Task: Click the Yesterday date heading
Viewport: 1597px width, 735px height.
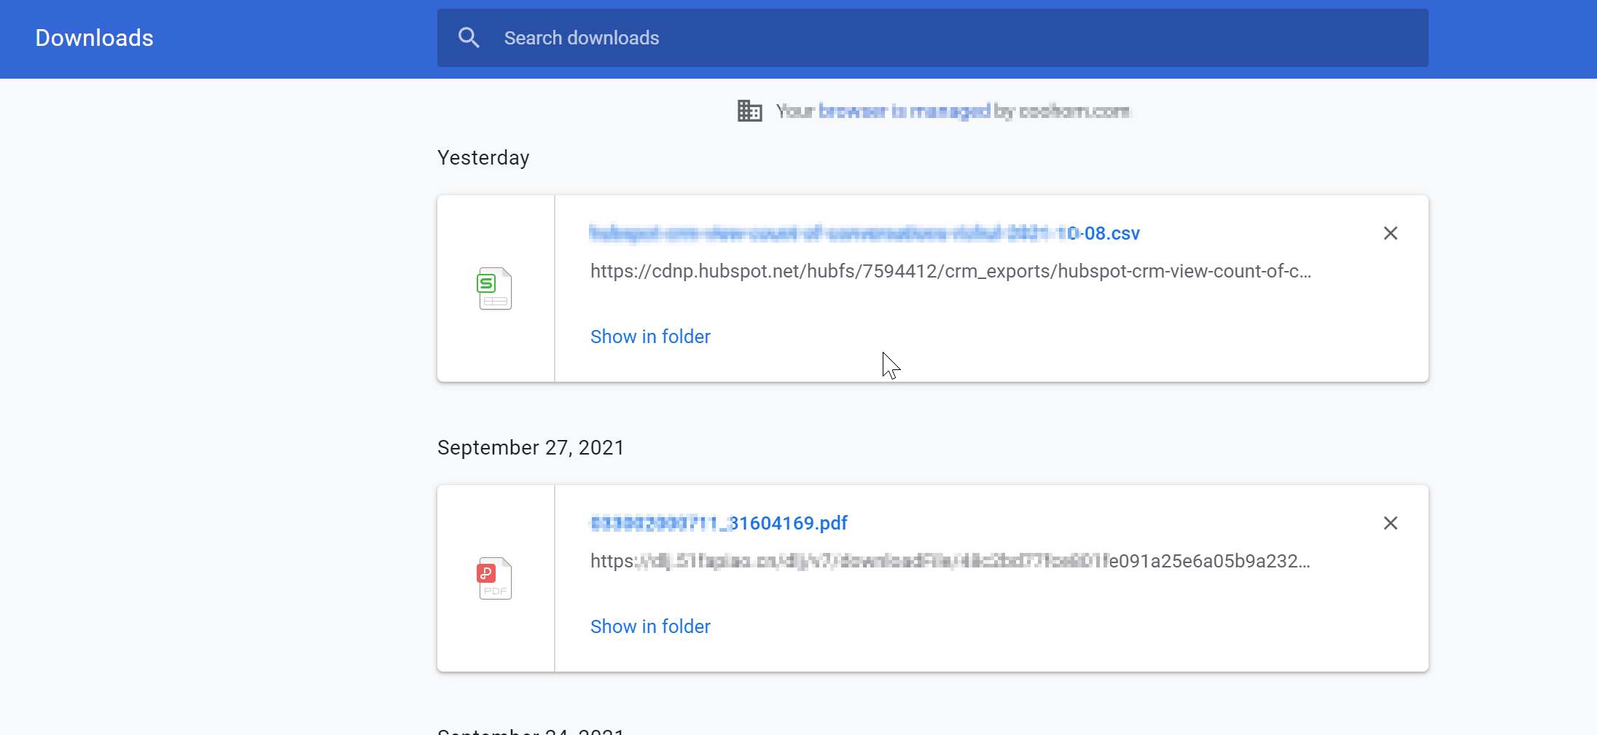Action: pyautogui.click(x=483, y=157)
